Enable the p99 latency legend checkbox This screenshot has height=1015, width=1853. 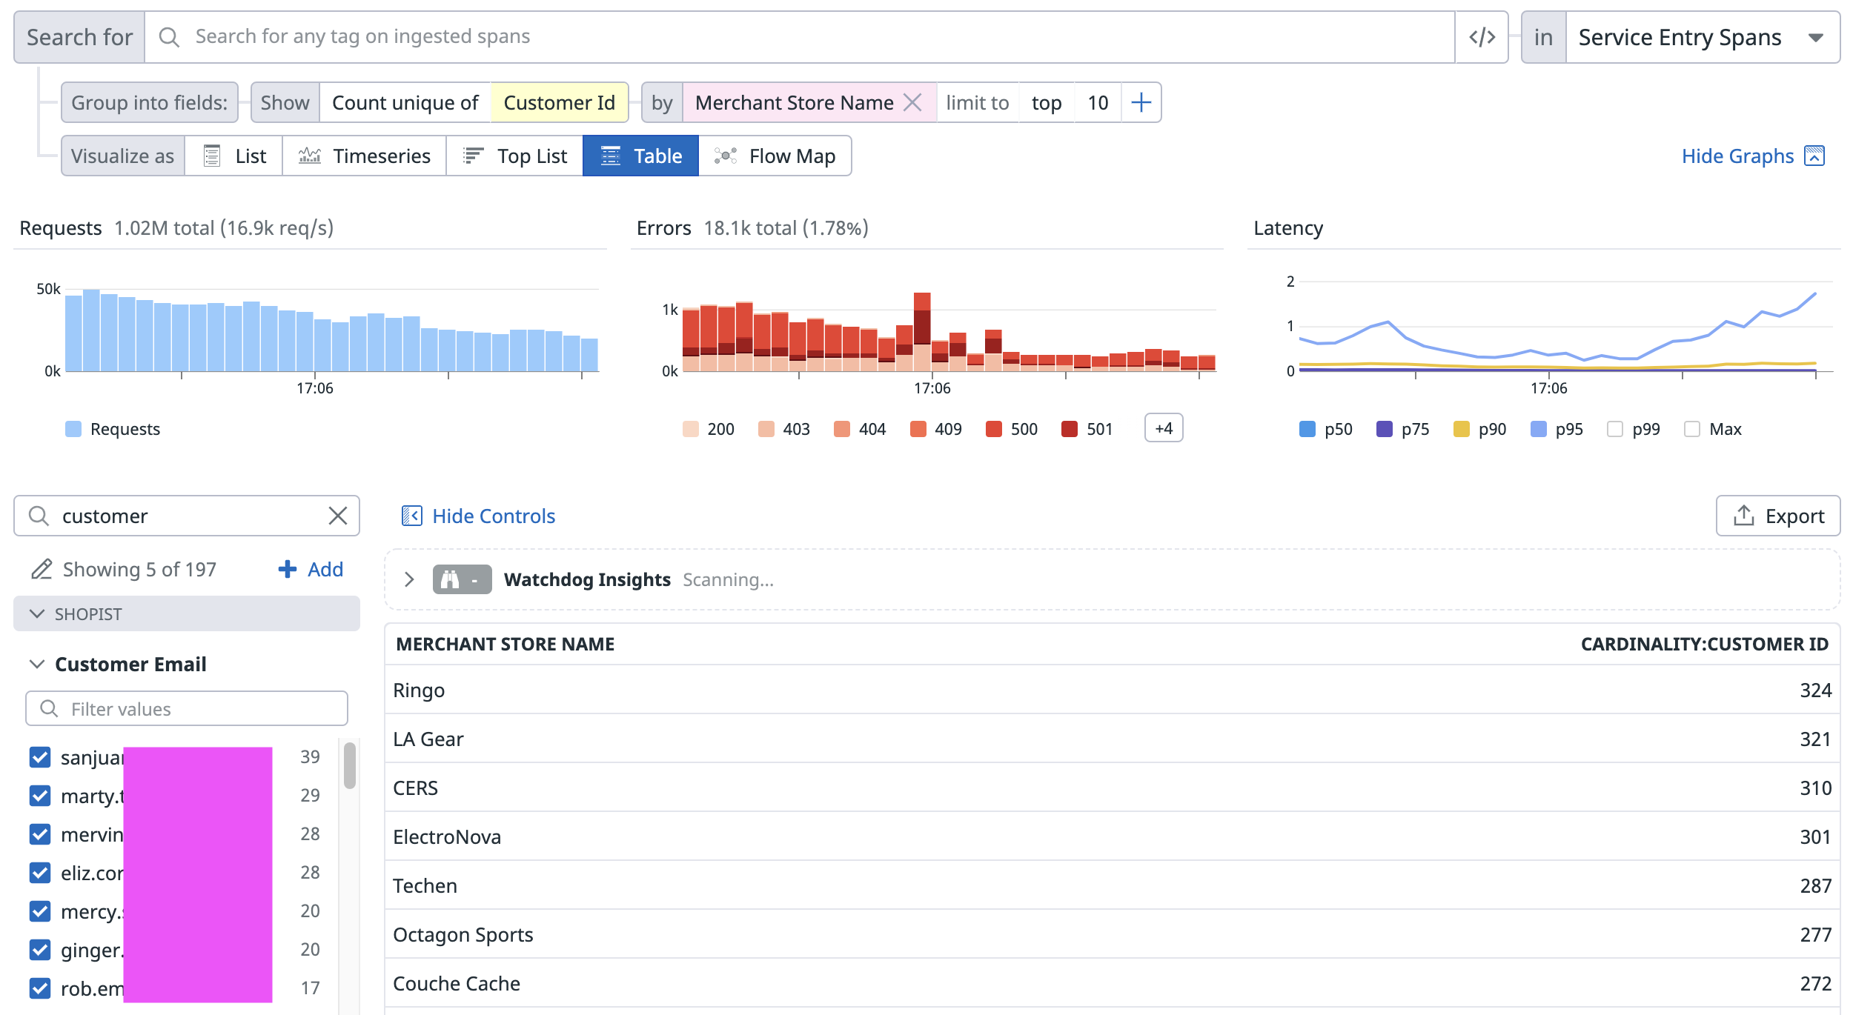coord(1614,429)
